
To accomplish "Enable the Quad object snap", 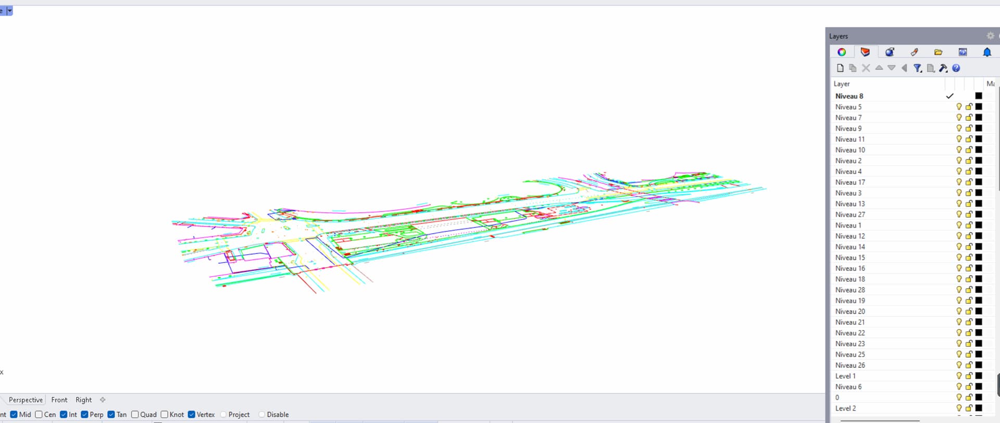I will pos(135,415).
